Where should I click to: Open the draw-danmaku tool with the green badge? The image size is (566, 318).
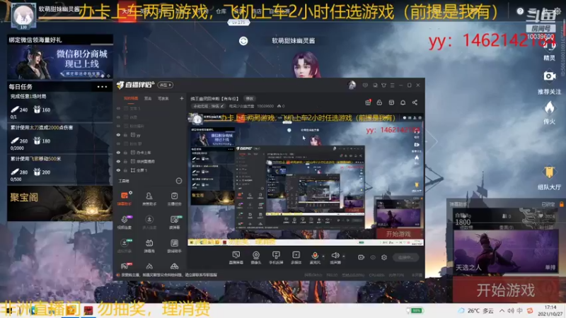174,222
